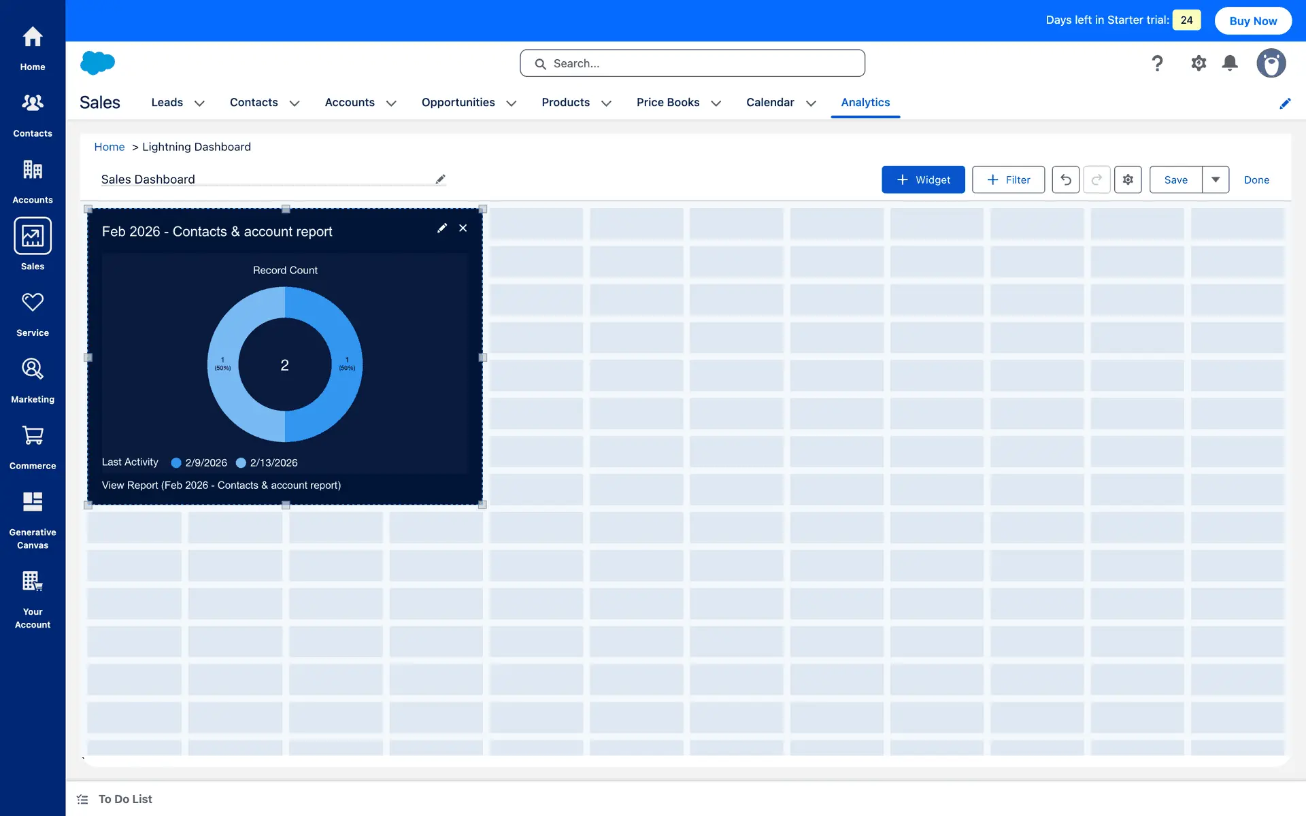Screen dimensions: 1306x816
Task: Click the add Widget button
Action: (x=923, y=180)
